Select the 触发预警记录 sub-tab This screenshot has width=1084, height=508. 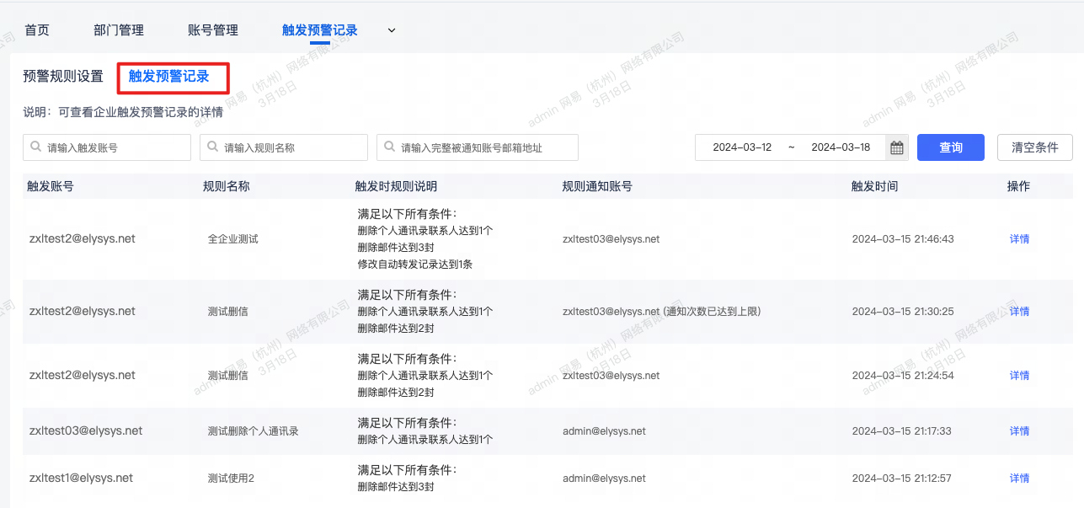point(168,77)
